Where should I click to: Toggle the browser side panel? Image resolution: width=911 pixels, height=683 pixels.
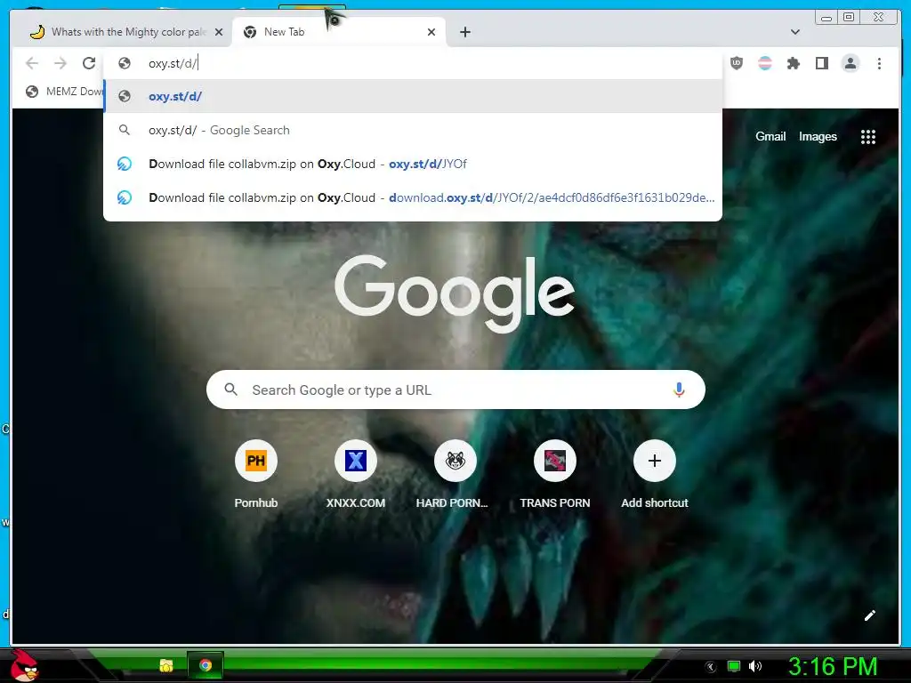click(821, 63)
